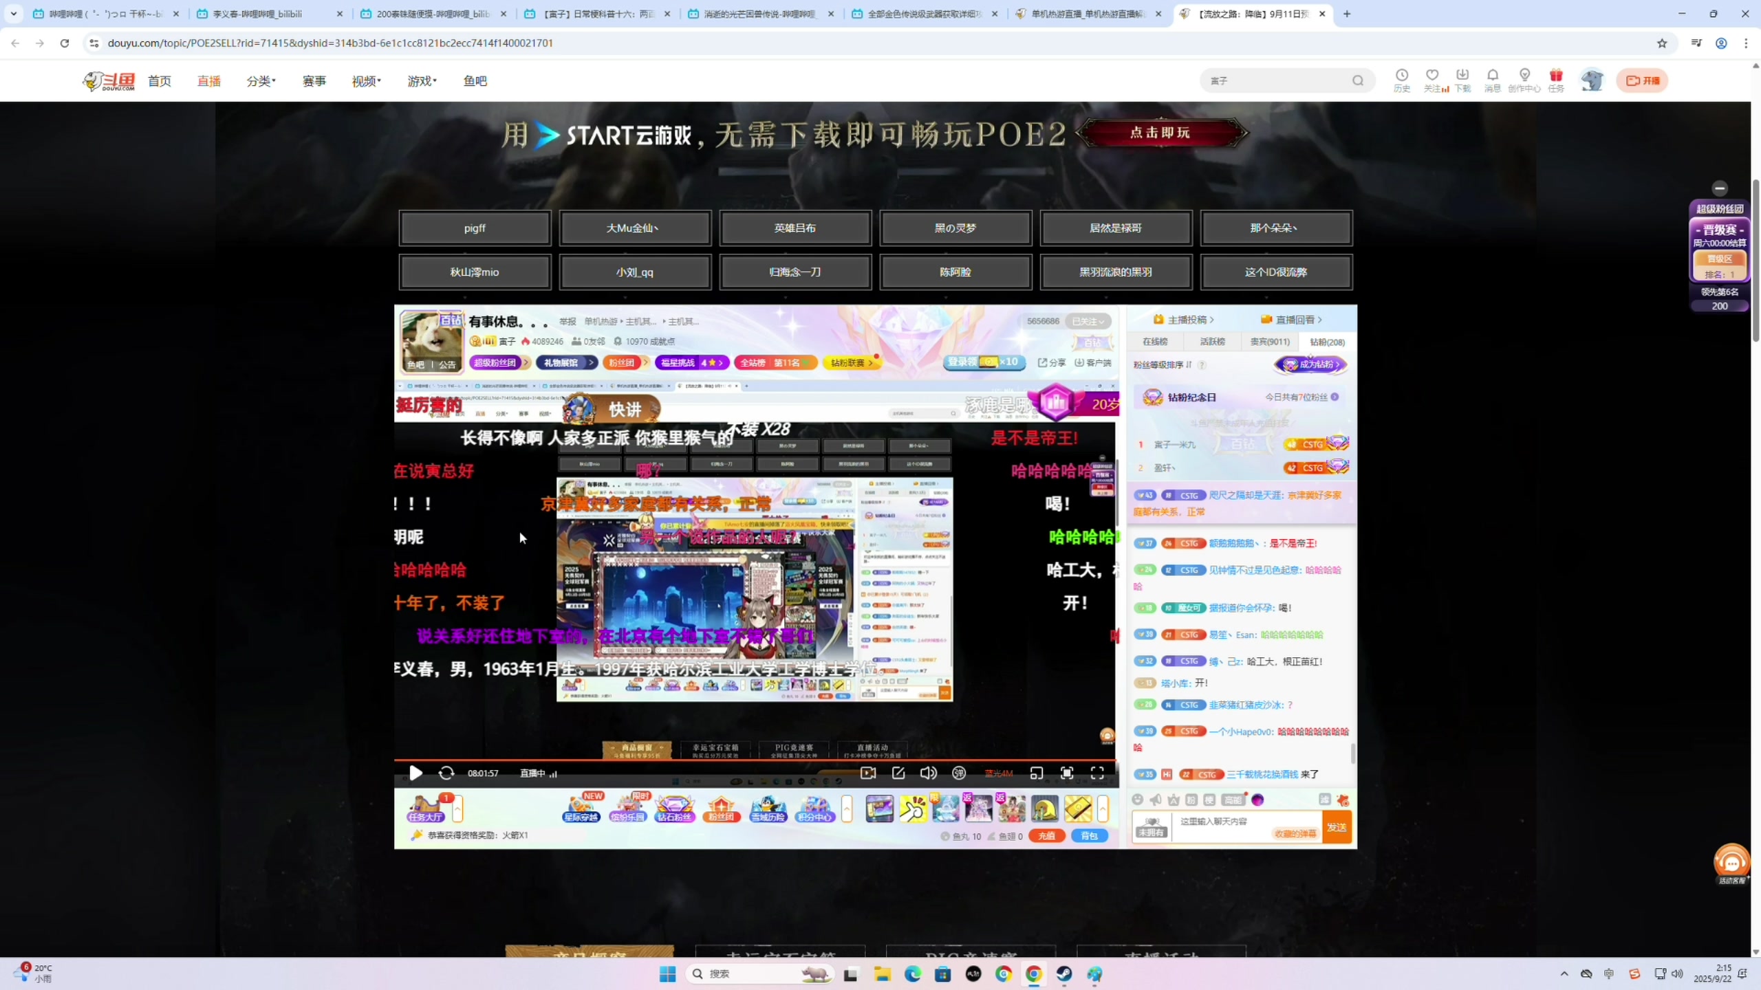1761x990 pixels.
Task: Click the 成为钻粉 button
Action: pos(1312,364)
